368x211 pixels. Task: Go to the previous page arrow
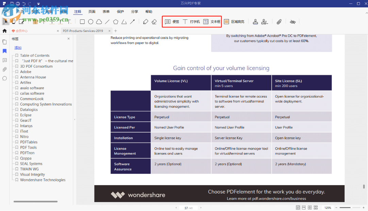[x=176, y=208]
